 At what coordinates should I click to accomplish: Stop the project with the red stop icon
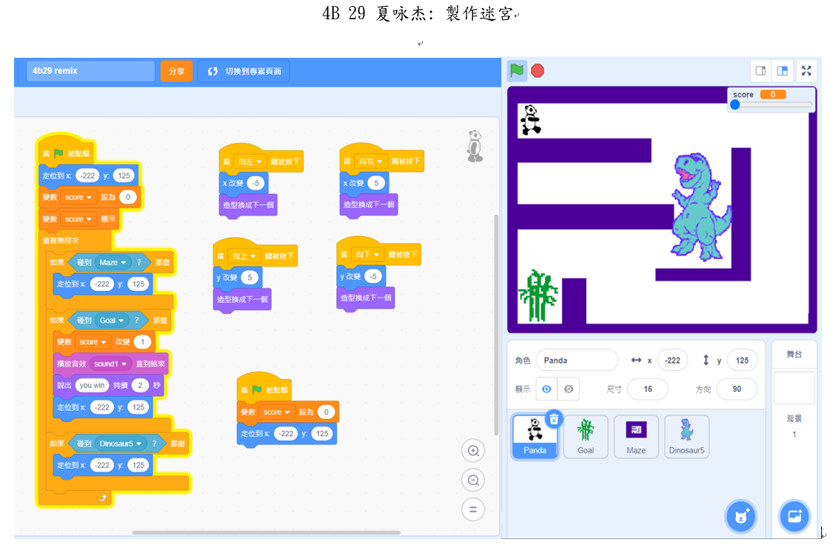538,70
